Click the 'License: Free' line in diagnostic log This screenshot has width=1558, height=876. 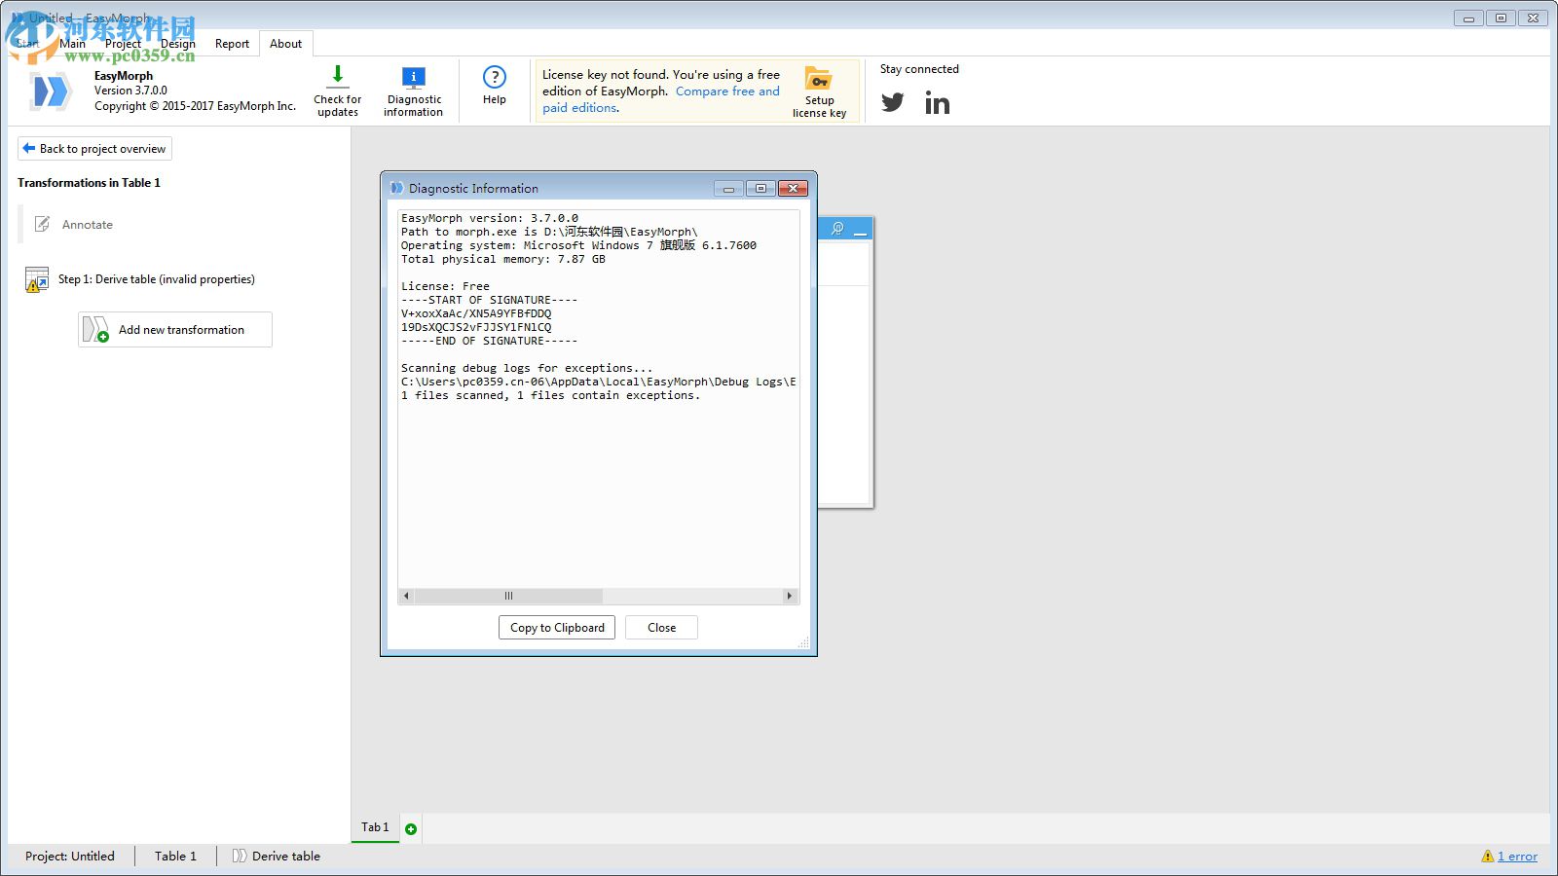(x=445, y=286)
